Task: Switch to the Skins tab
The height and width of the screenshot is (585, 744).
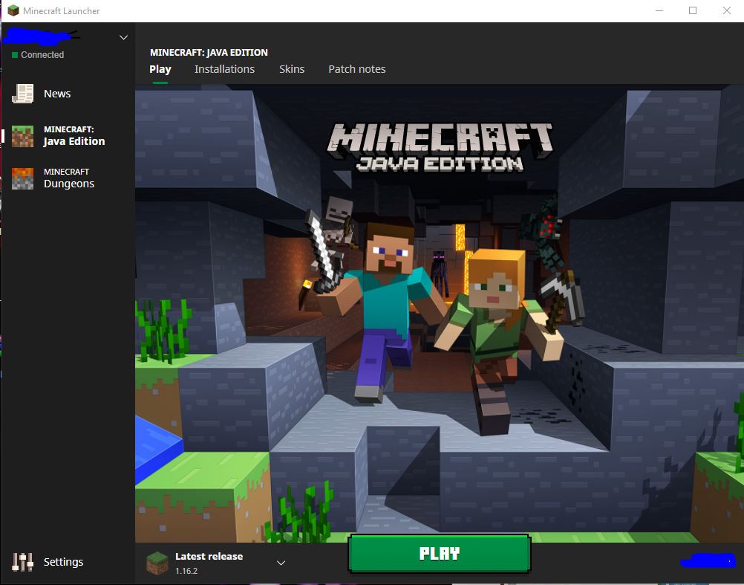Action: coord(292,69)
